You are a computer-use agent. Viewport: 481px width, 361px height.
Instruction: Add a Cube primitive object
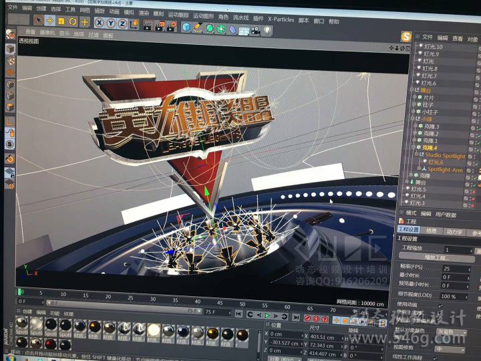187,27
